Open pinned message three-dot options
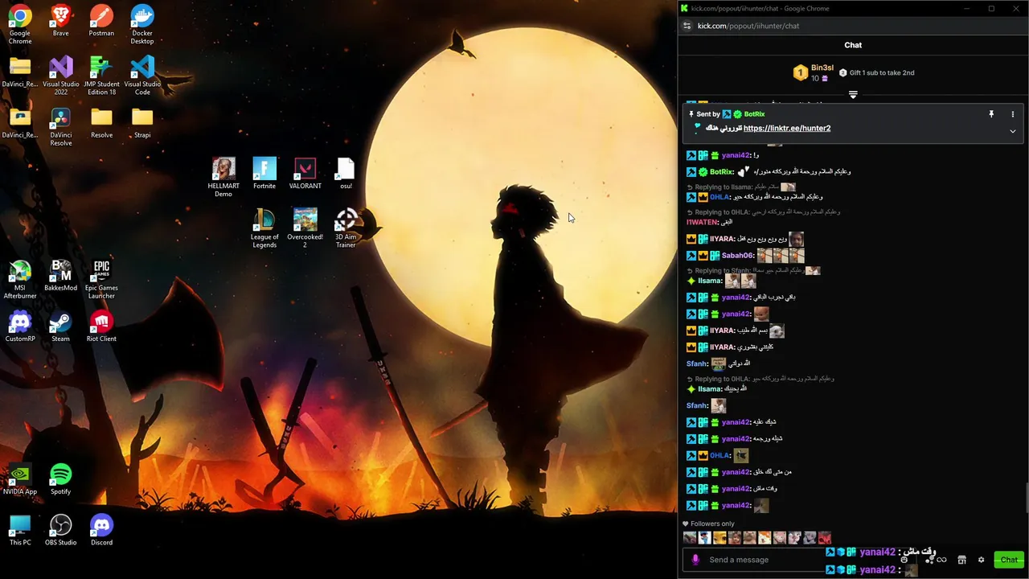Image resolution: width=1029 pixels, height=579 pixels. (1012, 114)
